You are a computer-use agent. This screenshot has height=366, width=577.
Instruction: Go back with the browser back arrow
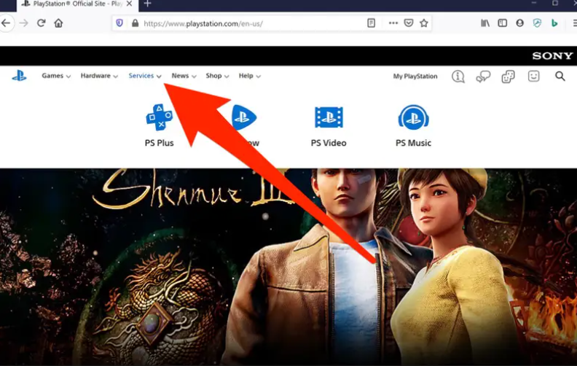pyautogui.click(x=6, y=23)
